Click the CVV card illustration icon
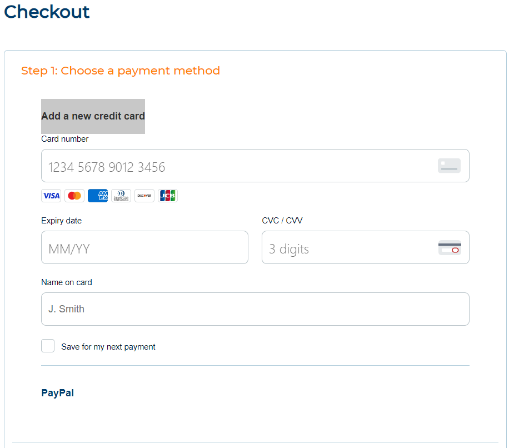This screenshot has height=448, width=514. tap(449, 247)
